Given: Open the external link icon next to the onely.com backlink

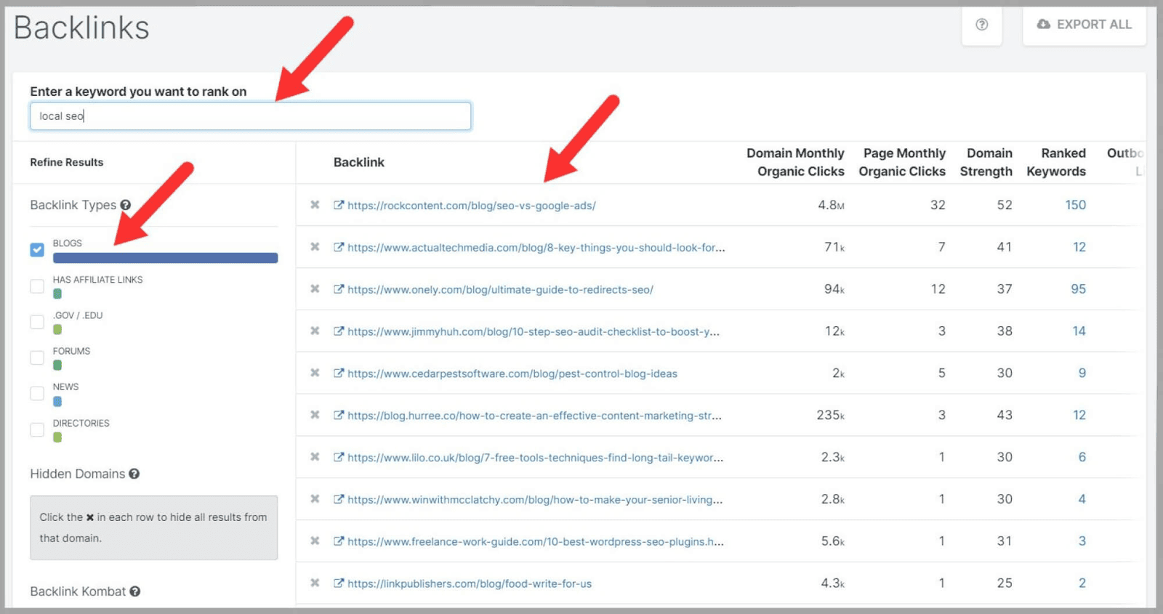Looking at the screenshot, I should pyautogui.click(x=338, y=288).
